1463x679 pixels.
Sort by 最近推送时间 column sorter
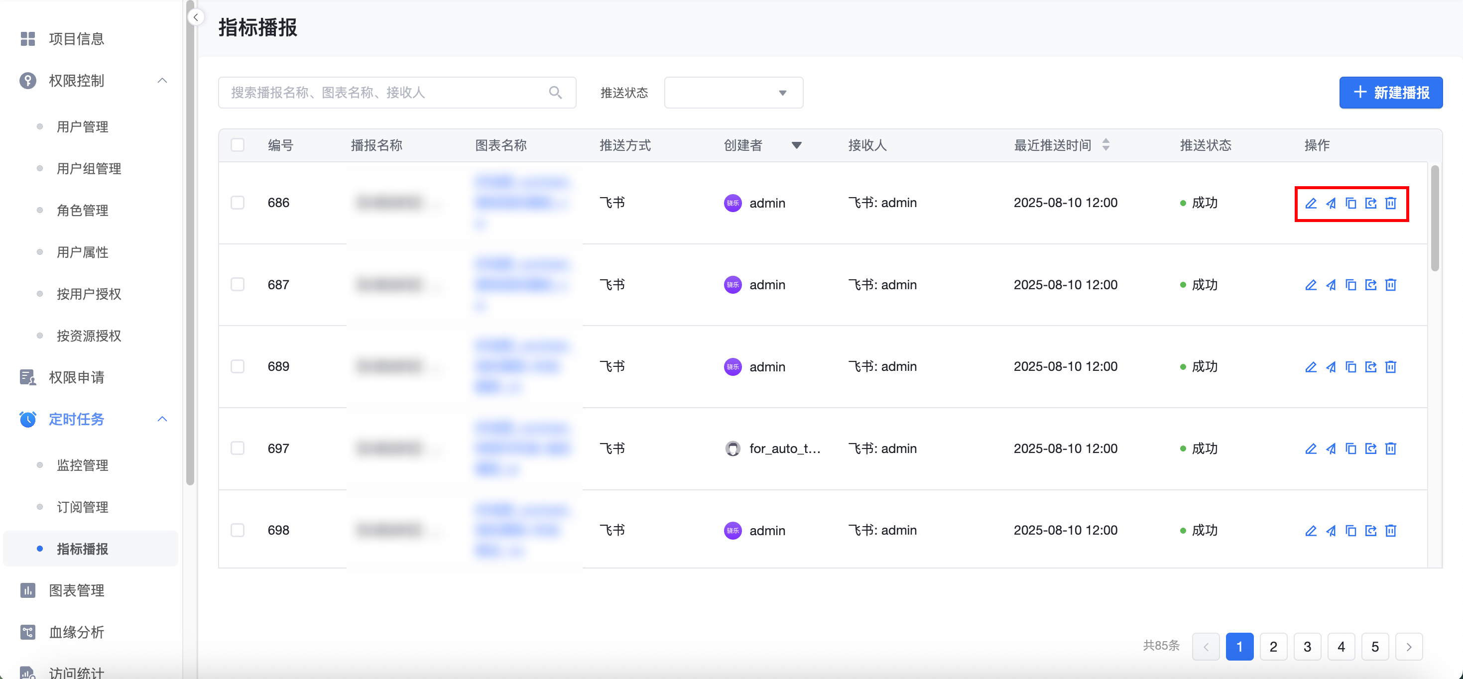pos(1105,145)
